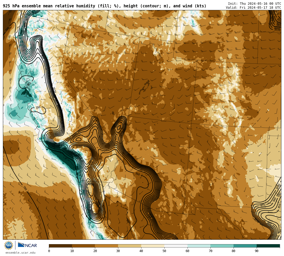Pick the 30–40% tan colorbar segment
Screen dimensions: 284x256
pyautogui.click(x=130, y=246)
